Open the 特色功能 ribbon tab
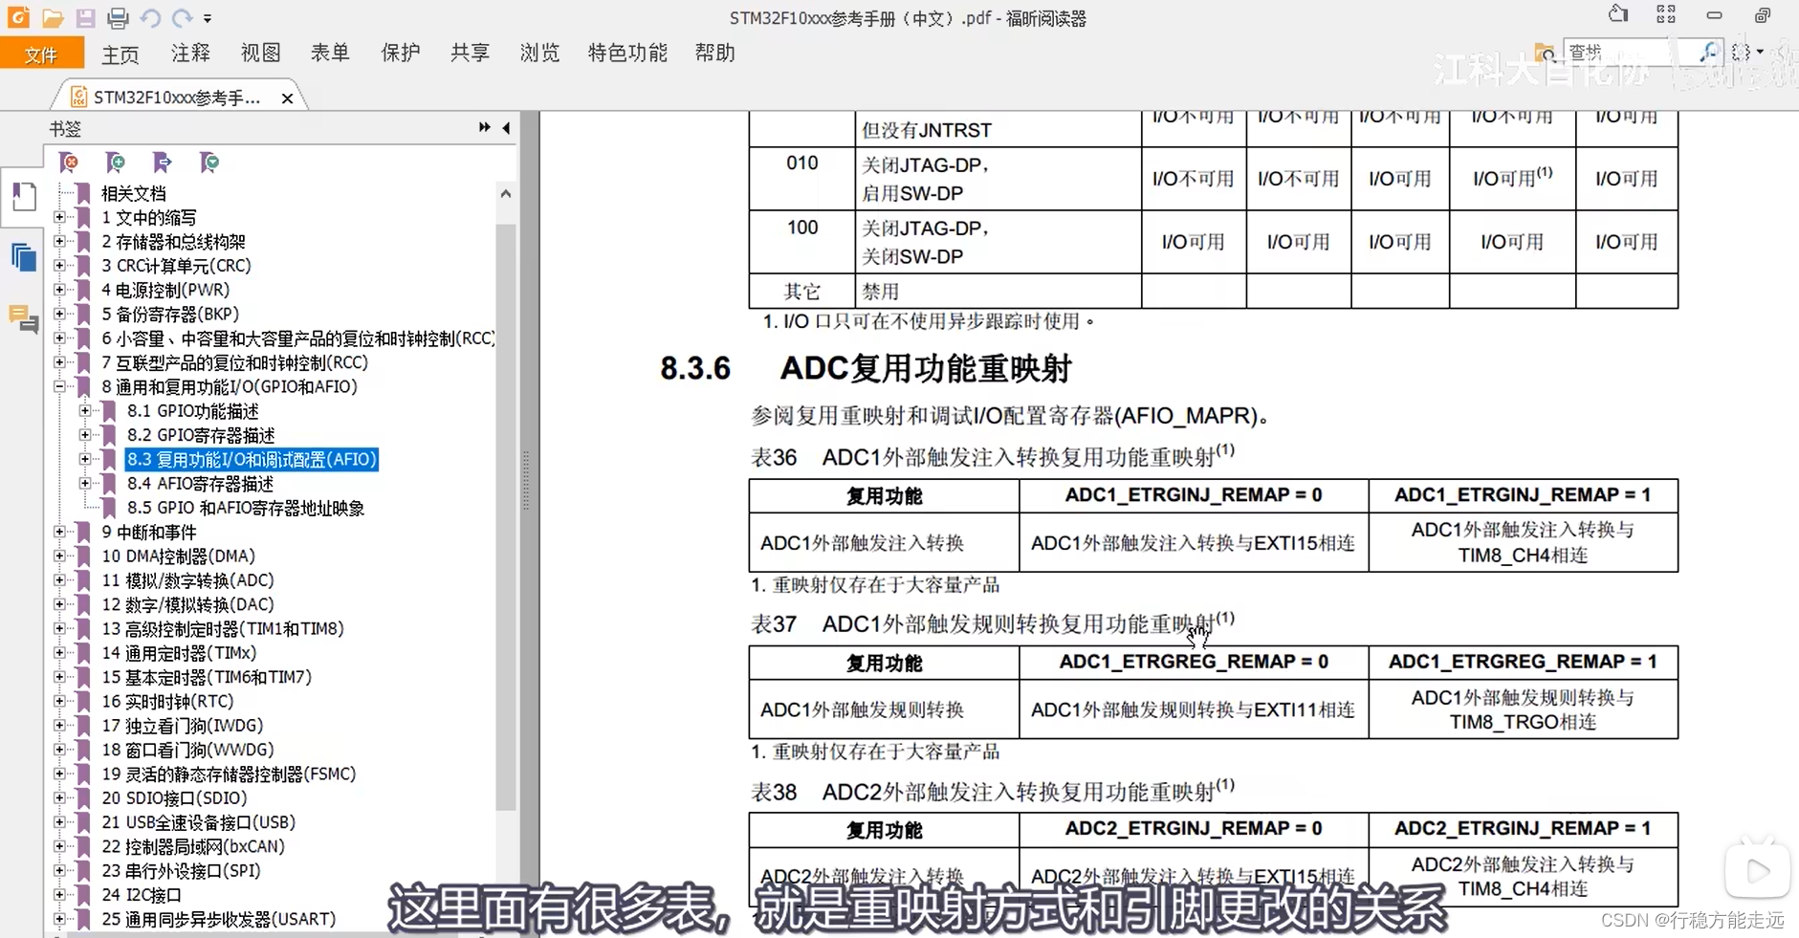Image resolution: width=1799 pixels, height=938 pixels. pyautogui.click(x=627, y=53)
